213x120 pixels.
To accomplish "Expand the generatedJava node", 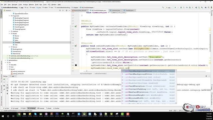I will coord(5,60).
